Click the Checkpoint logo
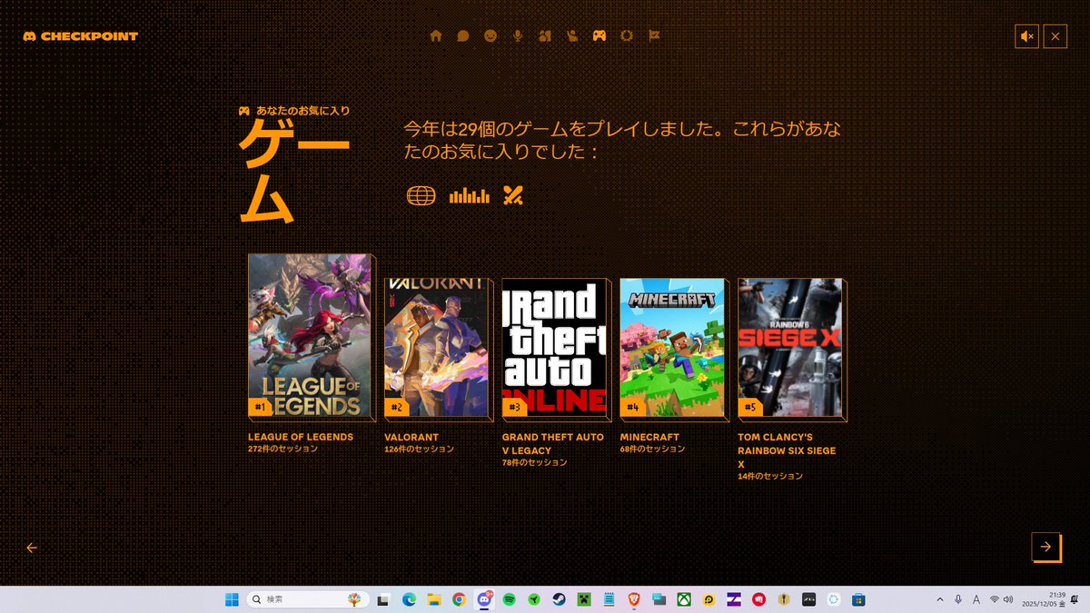Screen dimensions: 1090x613 81,36
